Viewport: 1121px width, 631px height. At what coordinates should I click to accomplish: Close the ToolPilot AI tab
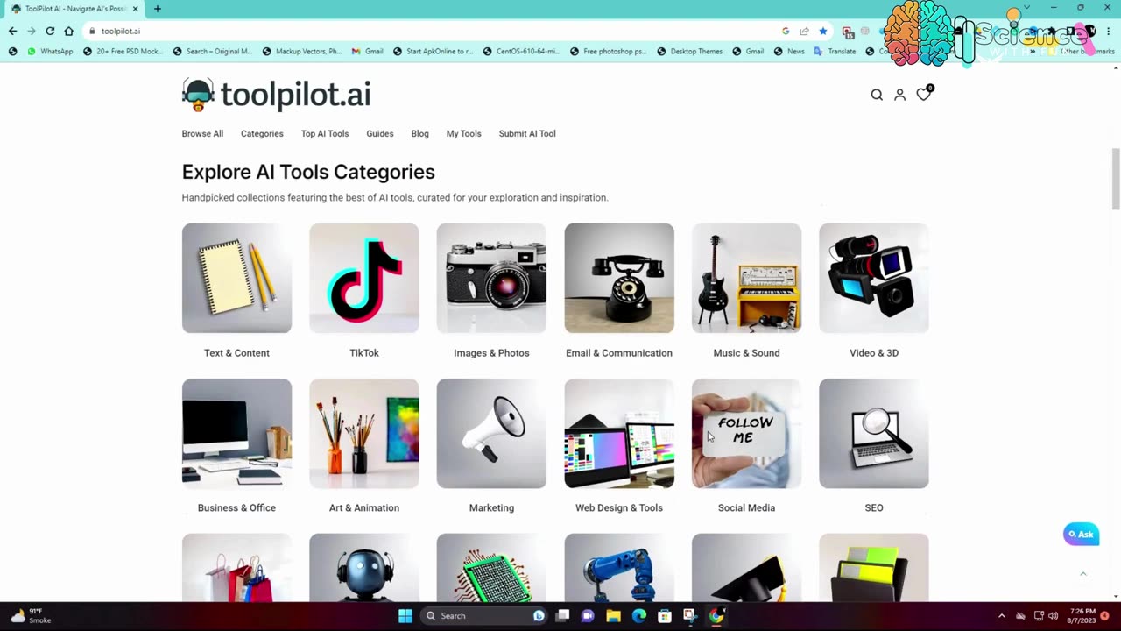pyautogui.click(x=135, y=9)
